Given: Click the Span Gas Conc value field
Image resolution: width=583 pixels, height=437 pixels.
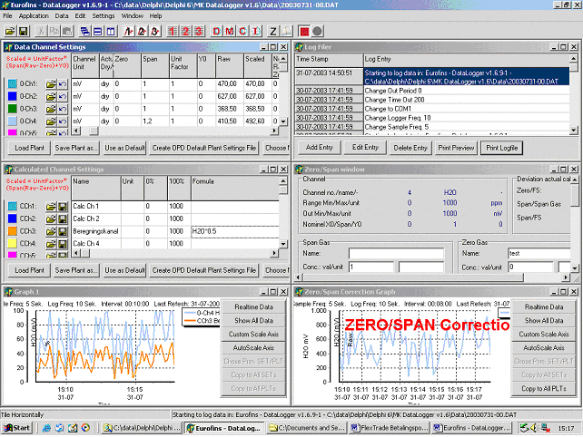Looking at the screenshot, I should [371, 267].
